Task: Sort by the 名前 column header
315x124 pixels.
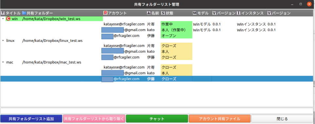Action: pyautogui.click(x=153, y=13)
